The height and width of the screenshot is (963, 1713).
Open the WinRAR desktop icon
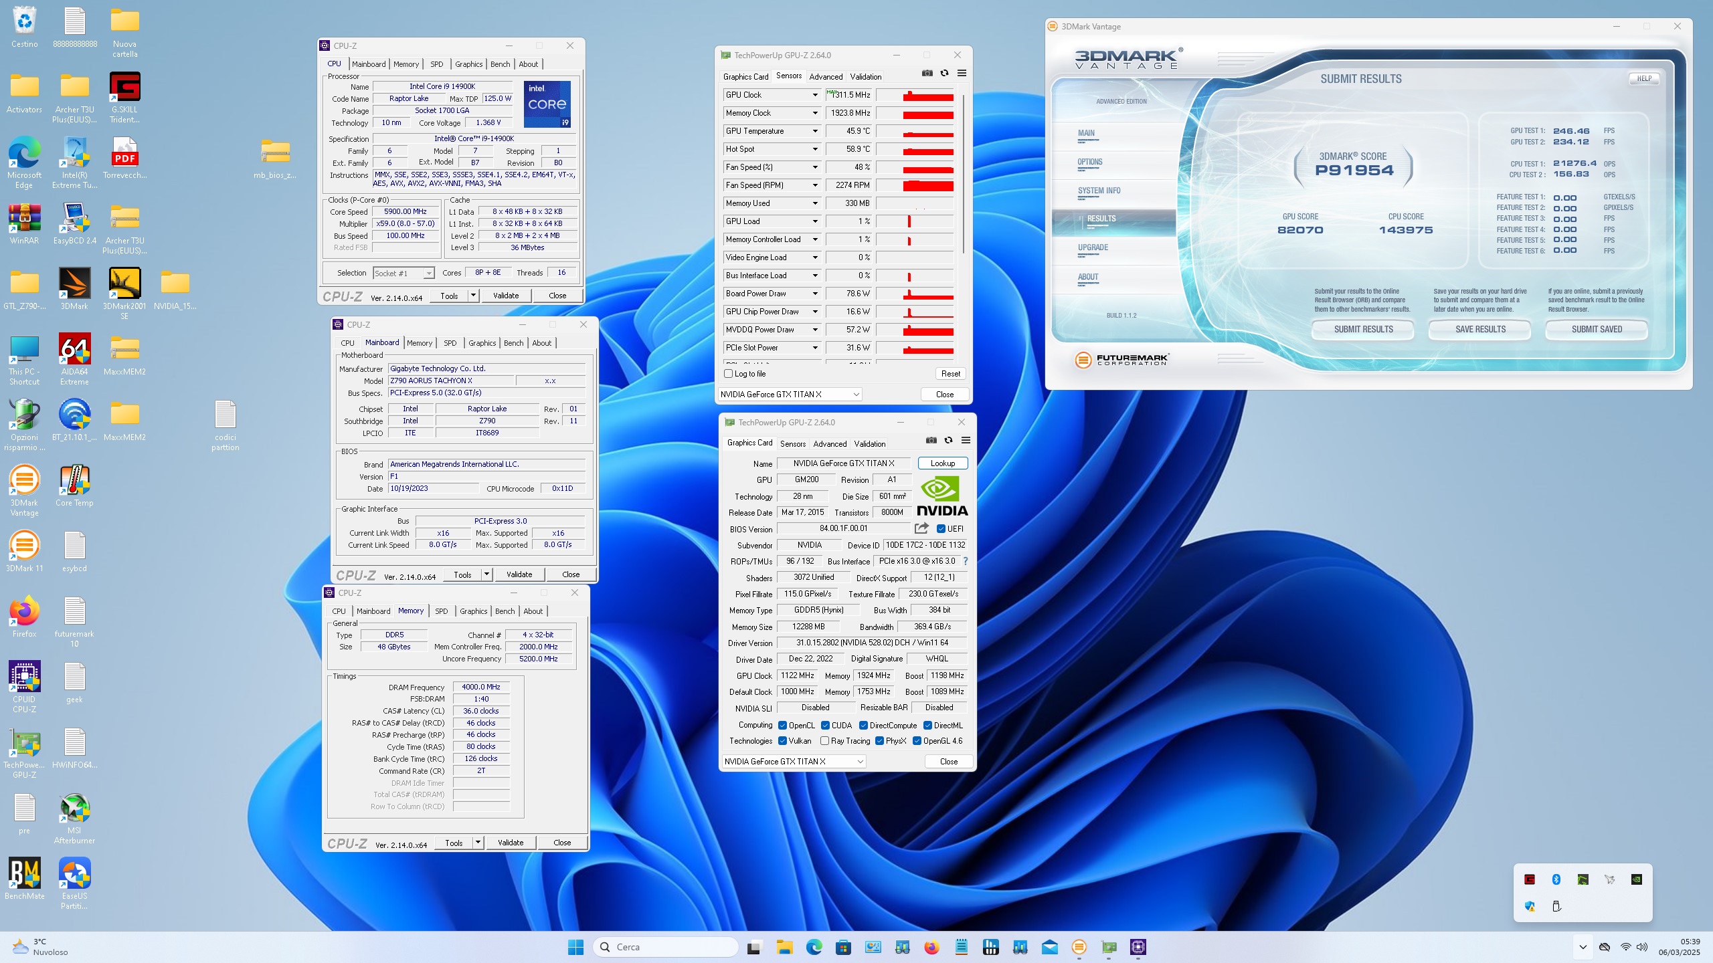pyautogui.click(x=24, y=223)
